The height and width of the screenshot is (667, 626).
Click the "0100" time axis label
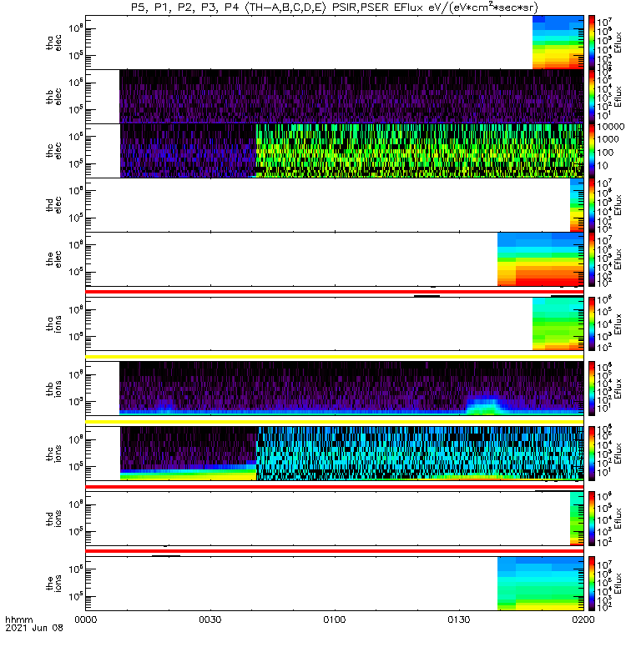335,619
